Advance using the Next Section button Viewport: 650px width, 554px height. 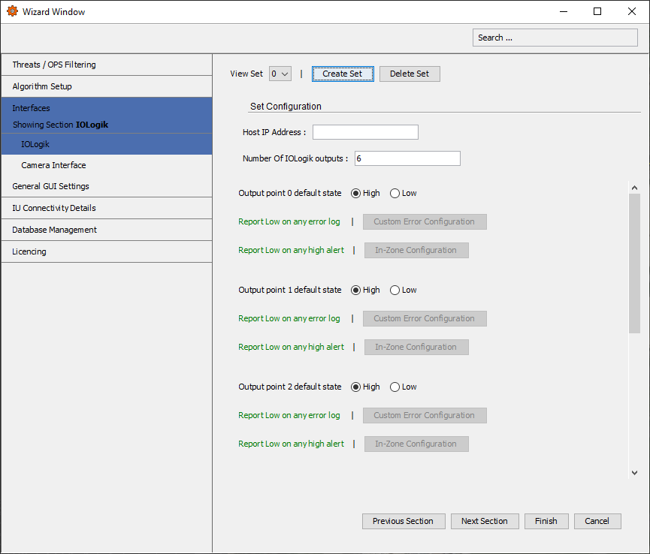[x=485, y=520]
